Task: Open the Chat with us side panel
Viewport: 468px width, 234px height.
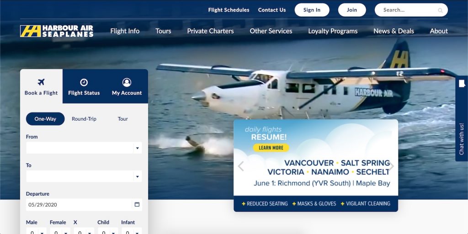Action: pos(462,118)
